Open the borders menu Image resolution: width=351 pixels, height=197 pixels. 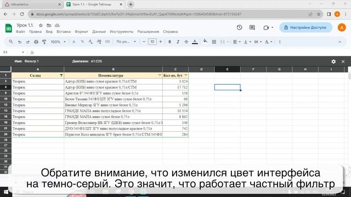214,42
